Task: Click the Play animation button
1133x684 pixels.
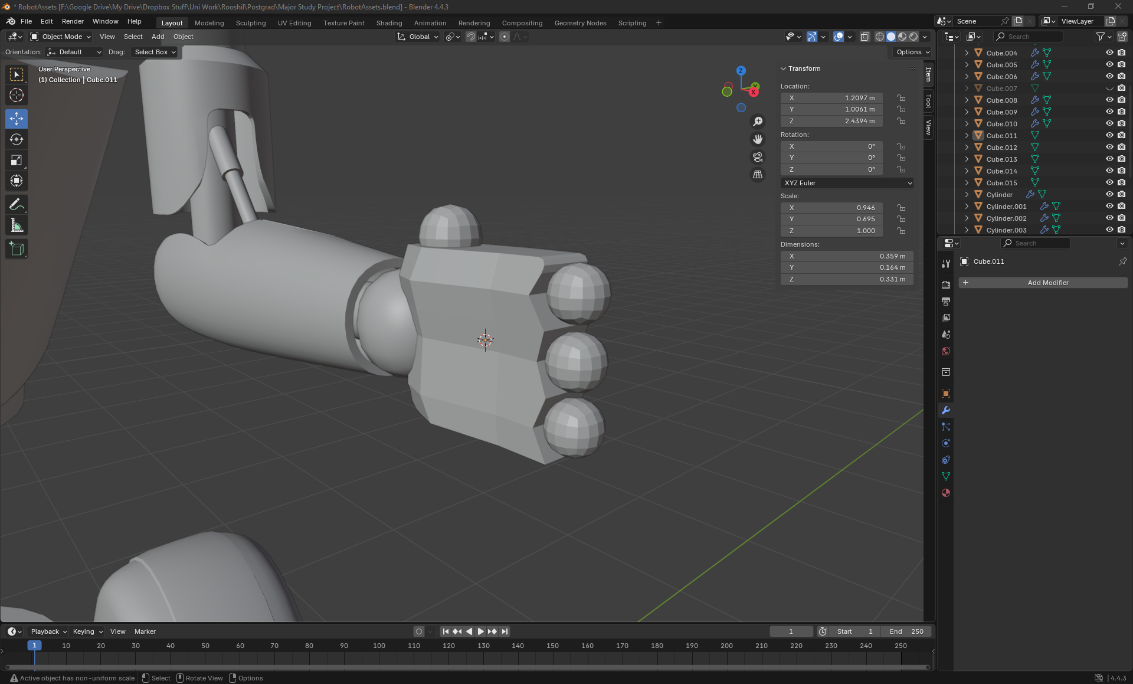Action: coord(480,631)
